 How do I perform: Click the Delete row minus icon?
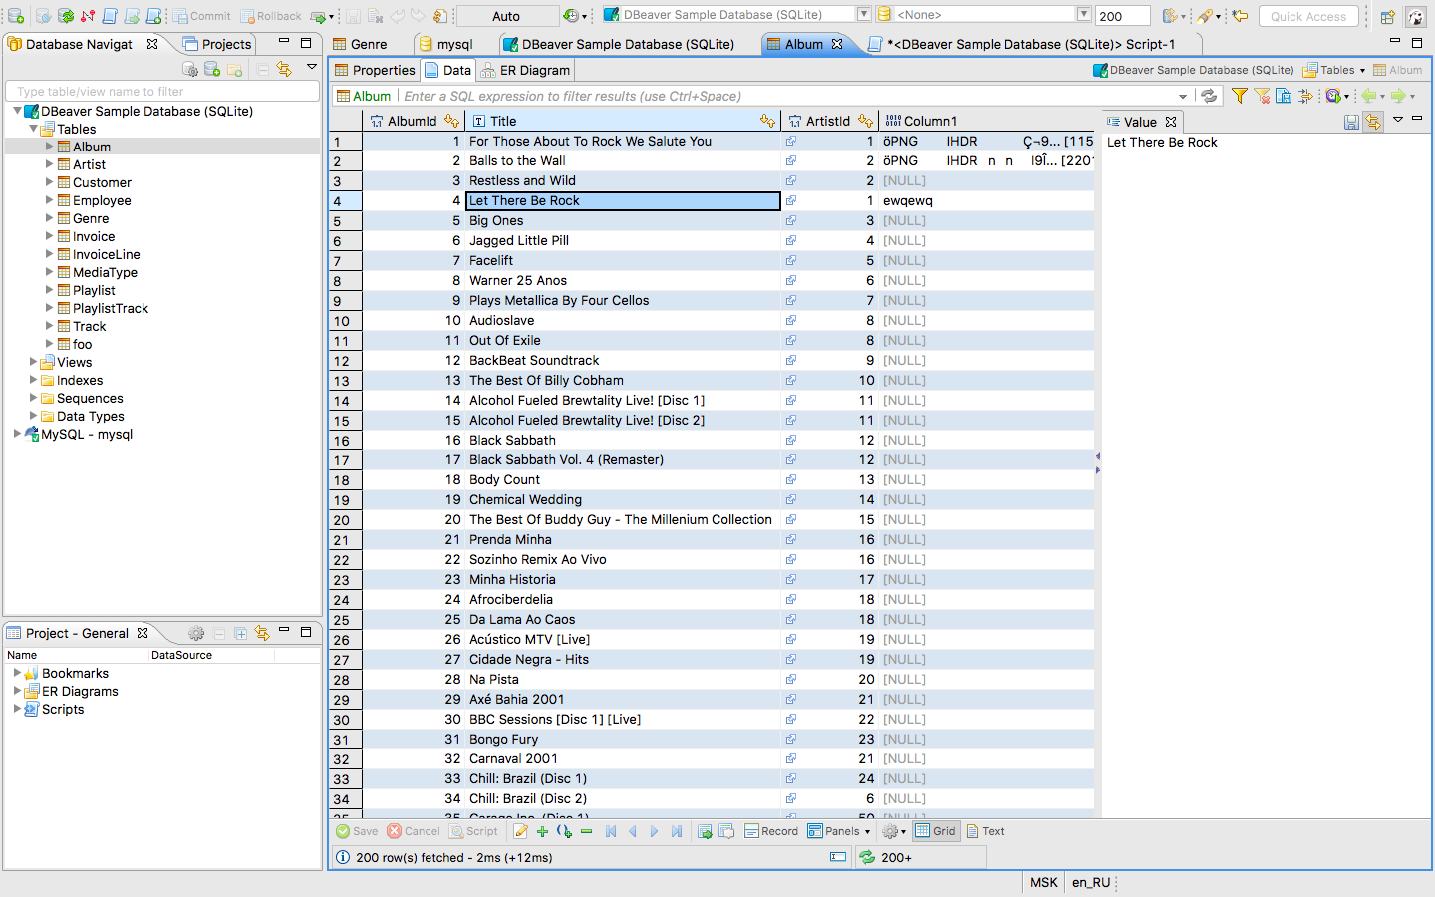pos(586,831)
